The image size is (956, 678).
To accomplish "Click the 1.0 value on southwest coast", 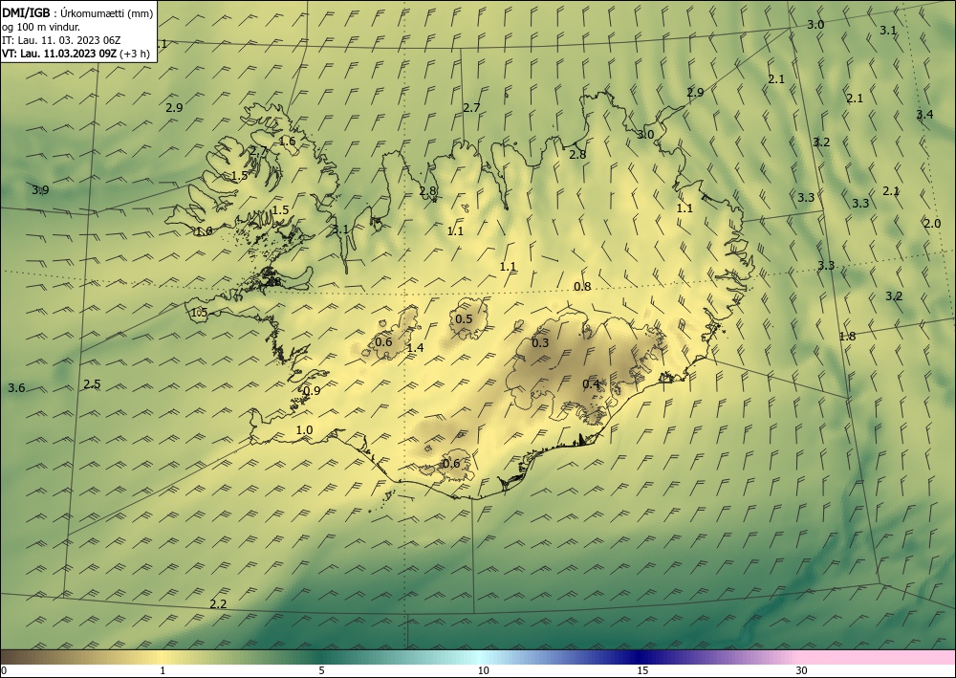I will coord(304,430).
